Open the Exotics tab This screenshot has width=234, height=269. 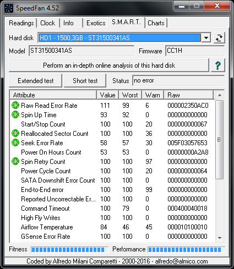click(x=96, y=23)
